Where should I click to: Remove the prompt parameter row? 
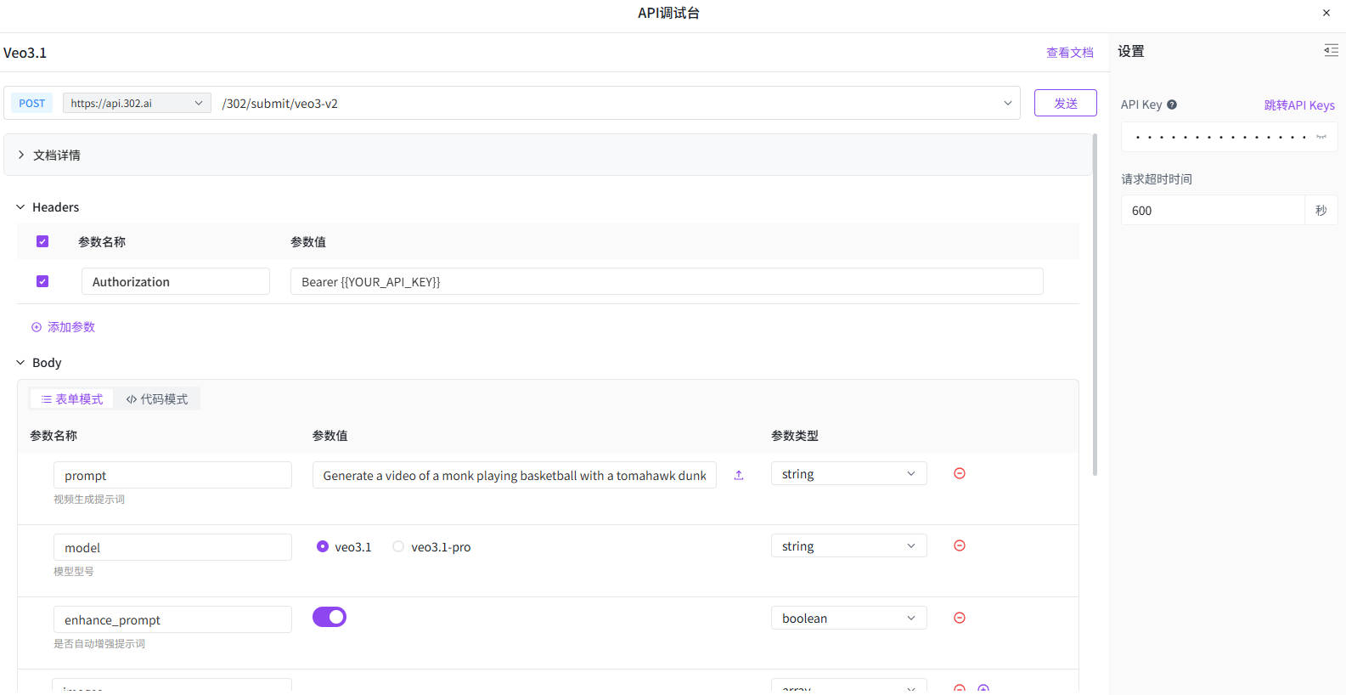coord(960,473)
